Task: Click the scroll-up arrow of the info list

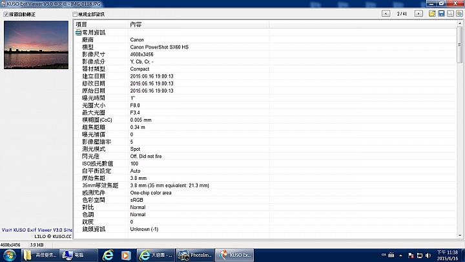Action: click(x=460, y=23)
